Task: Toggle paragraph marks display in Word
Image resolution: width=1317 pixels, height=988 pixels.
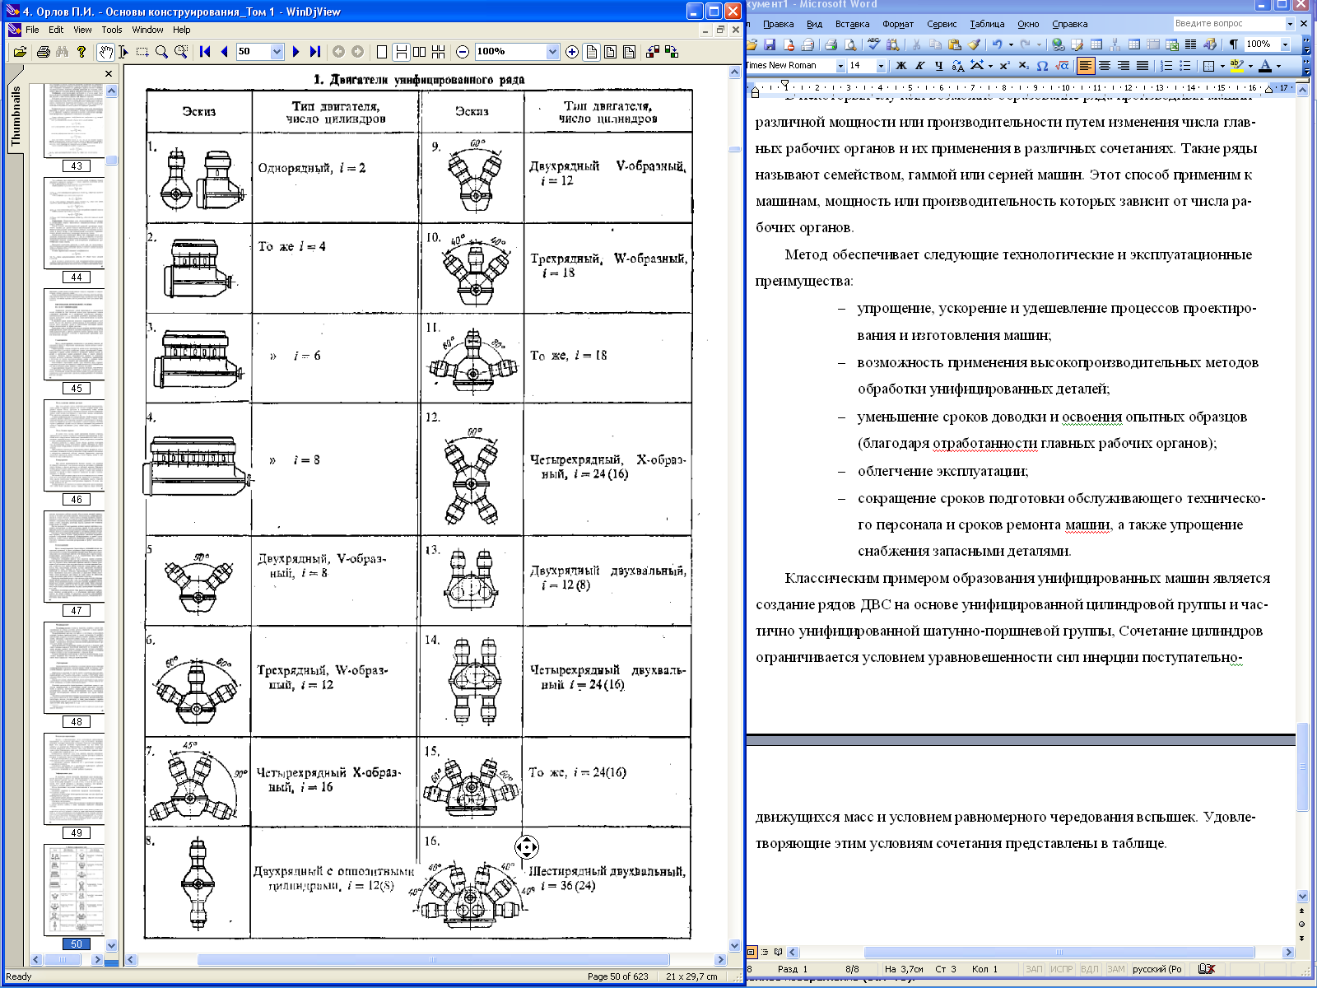Action: 1233,44
